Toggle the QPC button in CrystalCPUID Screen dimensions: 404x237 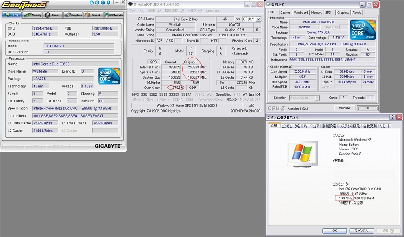[x=153, y=62]
